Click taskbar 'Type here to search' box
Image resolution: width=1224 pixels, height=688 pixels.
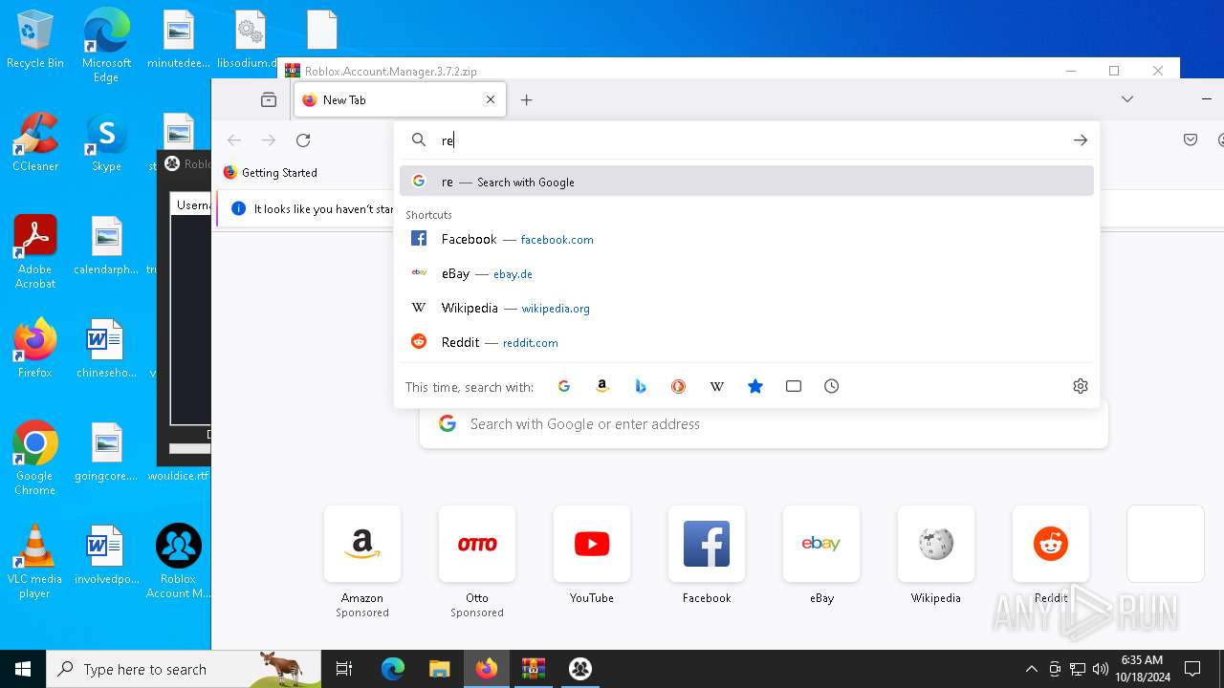(x=184, y=669)
